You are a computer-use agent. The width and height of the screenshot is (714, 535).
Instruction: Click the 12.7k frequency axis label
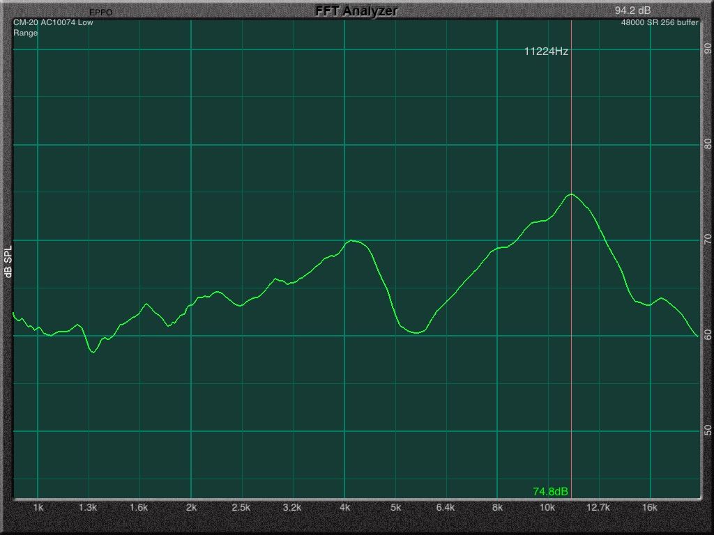(x=598, y=507)
